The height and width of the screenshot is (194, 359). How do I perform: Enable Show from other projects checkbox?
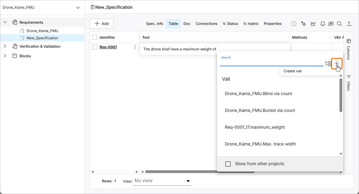coord(228,164)
